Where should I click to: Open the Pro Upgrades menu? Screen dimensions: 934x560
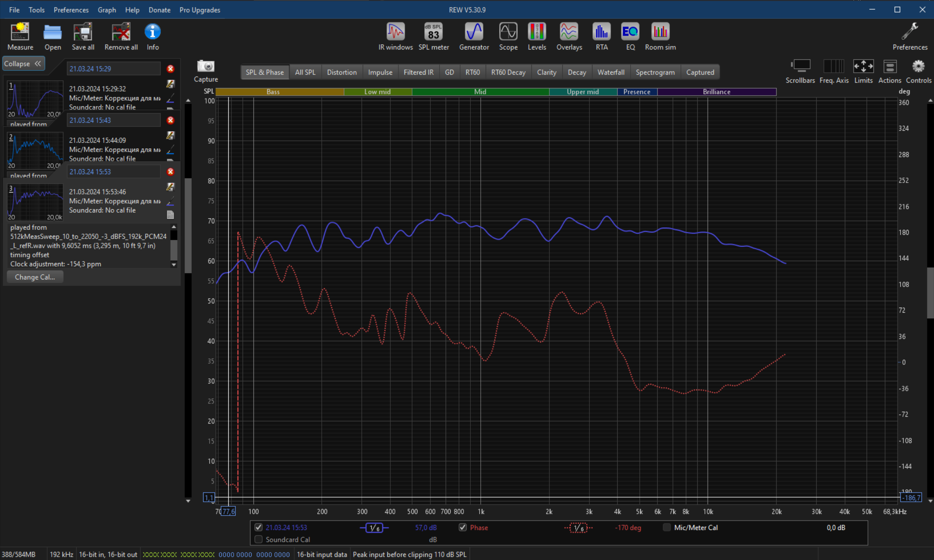[200, 10]
